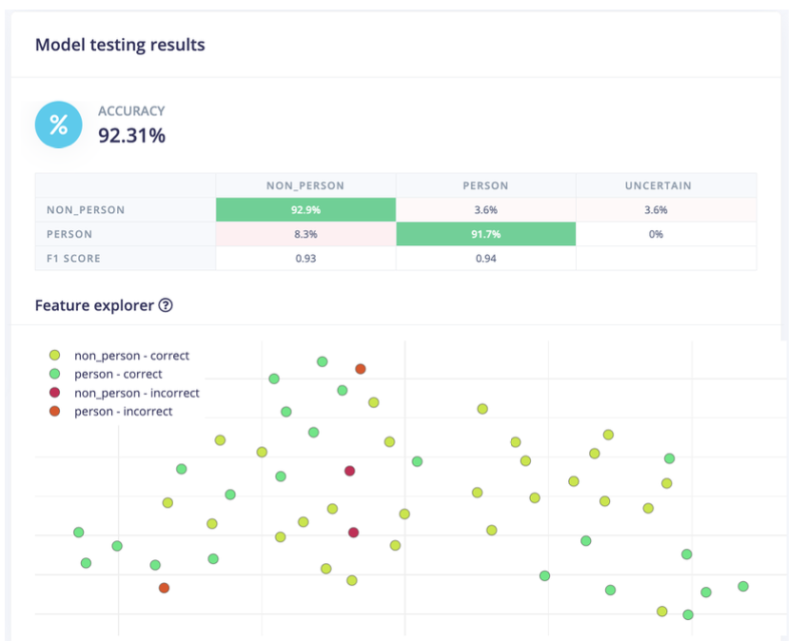Toggle the 'non_person - correct' legend entry
The image size is (805, 641).
click(x=131, y=356)
